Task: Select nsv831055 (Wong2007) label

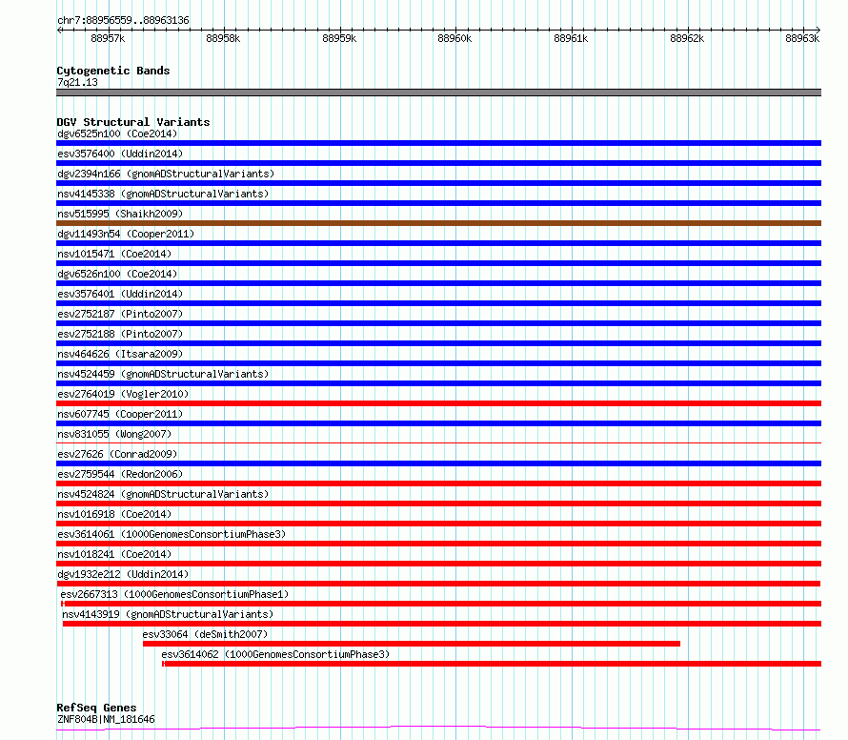Action: (114, 434)
